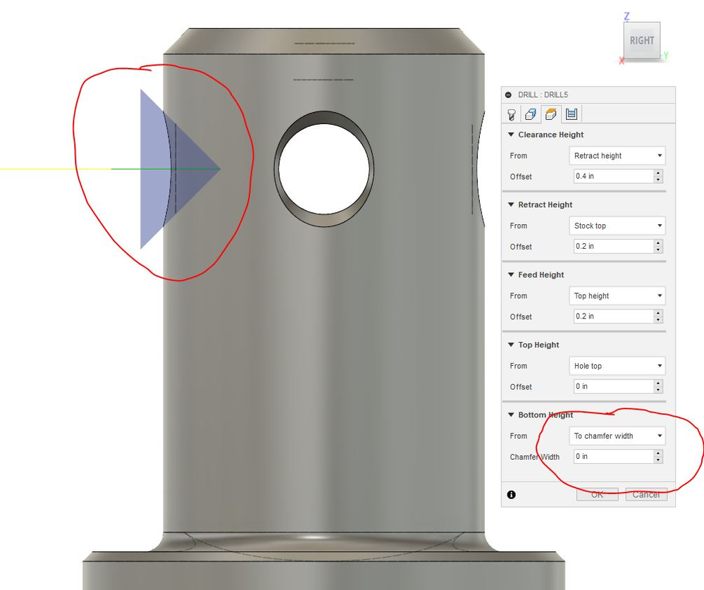Cancel the DRILL5 operation dialog

tap(646, 494)
